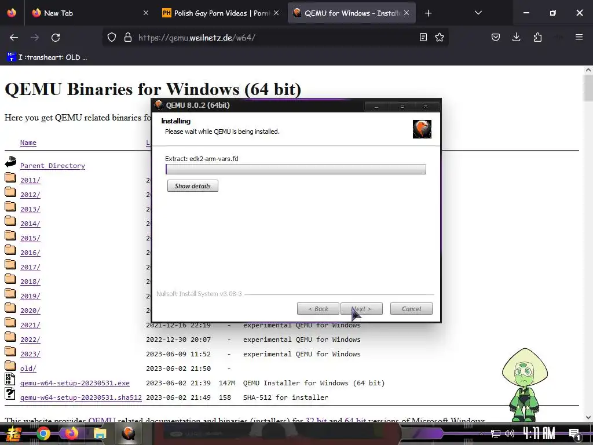Screen dimensions: 593x445
Task: Open the 2011/ folder link
Action: (x=30, y=180)
